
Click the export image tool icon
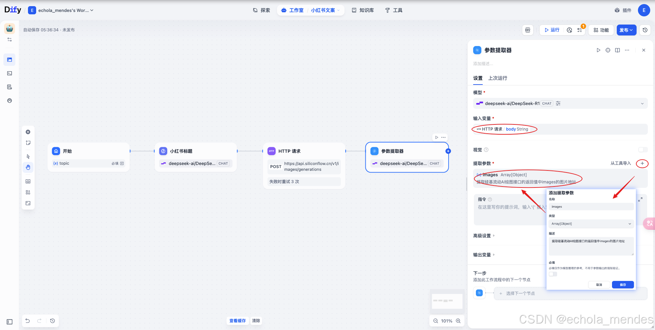point(28,181)
